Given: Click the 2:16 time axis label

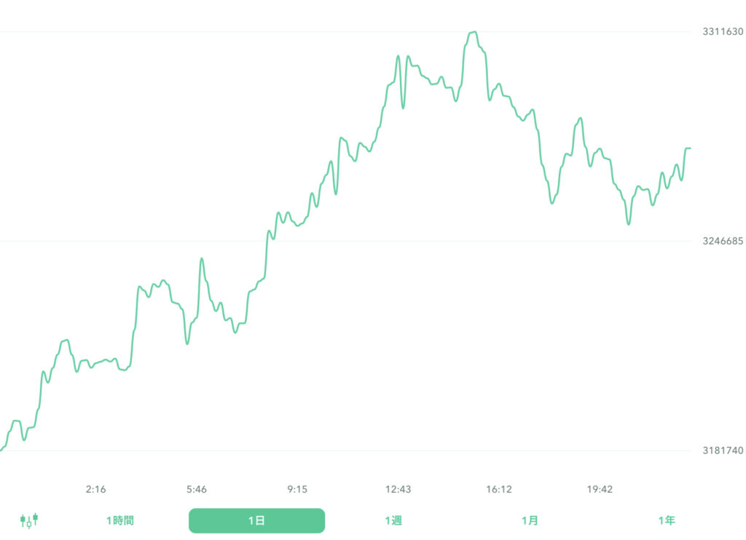Looking at the screenshot, I should pyautogui.click(x=95, y=490).
